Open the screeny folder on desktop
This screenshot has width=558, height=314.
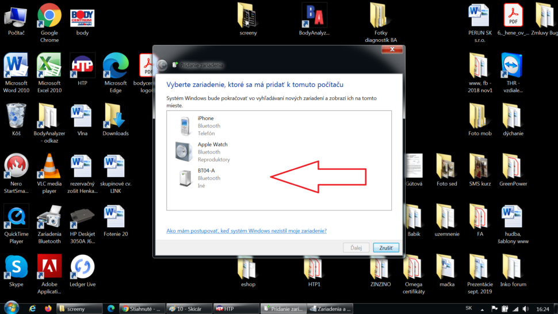[x=248, y=20]
